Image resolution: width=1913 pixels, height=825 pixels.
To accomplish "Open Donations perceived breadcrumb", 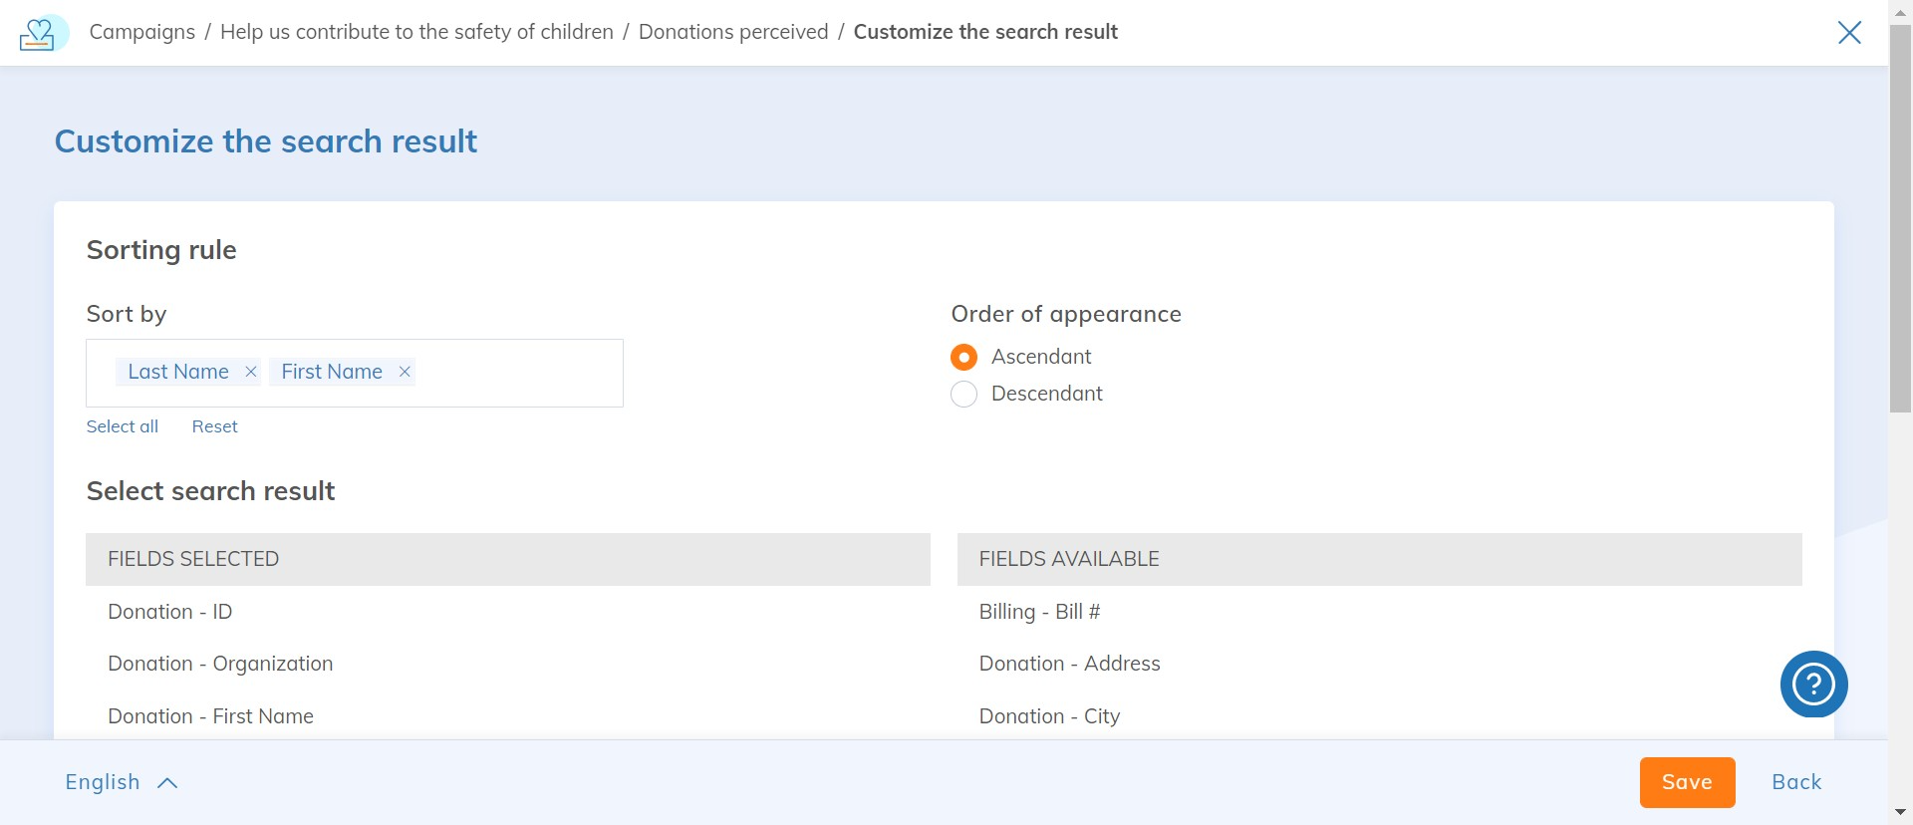I will tap(733, 32).
